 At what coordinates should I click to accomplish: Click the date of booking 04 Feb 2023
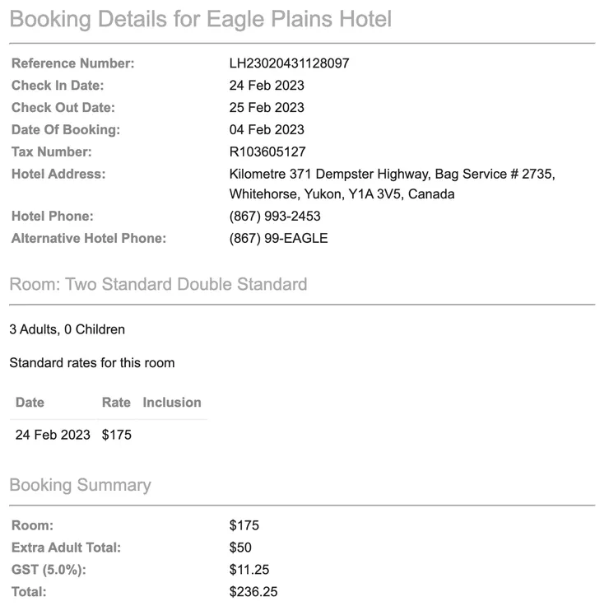[267, 130]
